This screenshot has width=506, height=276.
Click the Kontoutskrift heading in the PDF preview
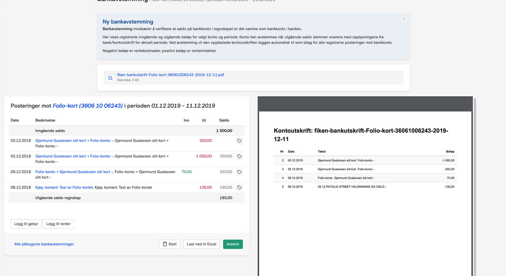tap(361, 135)
